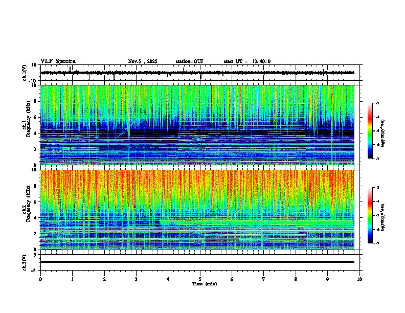Click the ch.1 "Frequency (kHz)" axis label
The height and width of the screenshot is (313, 405).
[28, 119]
